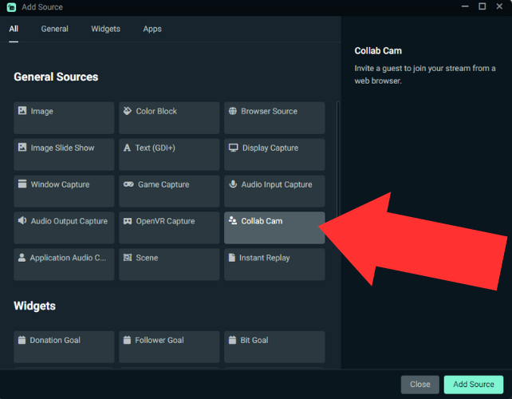Click the Display Capture monitor icon
Viewport: 512px width, 399px height.
tap(233, 148)
